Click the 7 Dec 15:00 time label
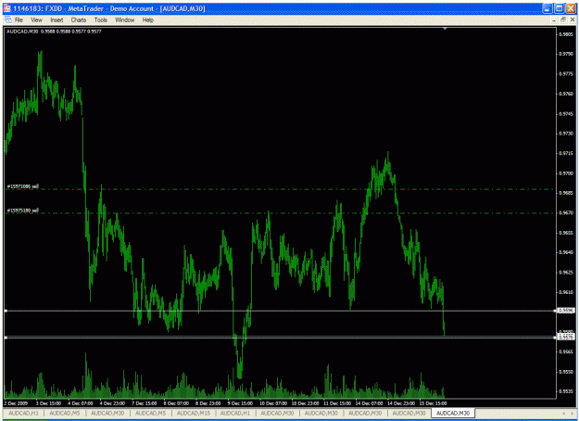579x421 pixels. click(x=145, y=403)
